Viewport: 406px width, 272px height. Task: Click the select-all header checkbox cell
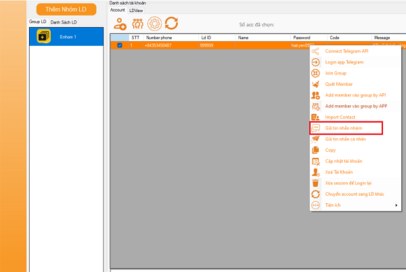(x=120, y=38)
